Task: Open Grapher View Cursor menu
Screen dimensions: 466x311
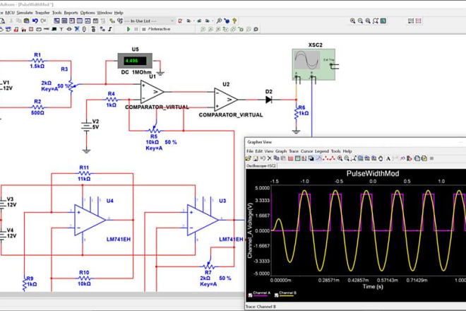Action: tap(306, 151)
